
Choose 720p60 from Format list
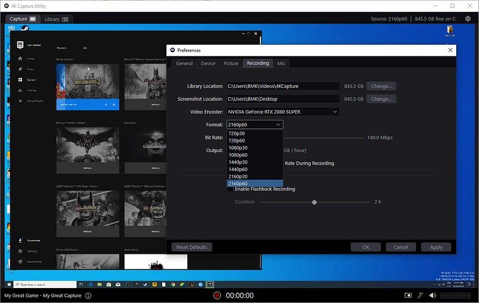click(255, 141)
